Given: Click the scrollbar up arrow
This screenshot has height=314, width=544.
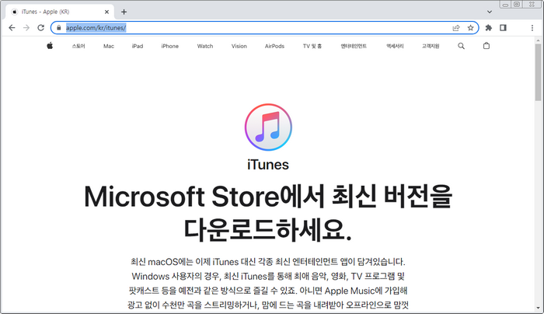Looking at the screenshot, I should 538,40.
